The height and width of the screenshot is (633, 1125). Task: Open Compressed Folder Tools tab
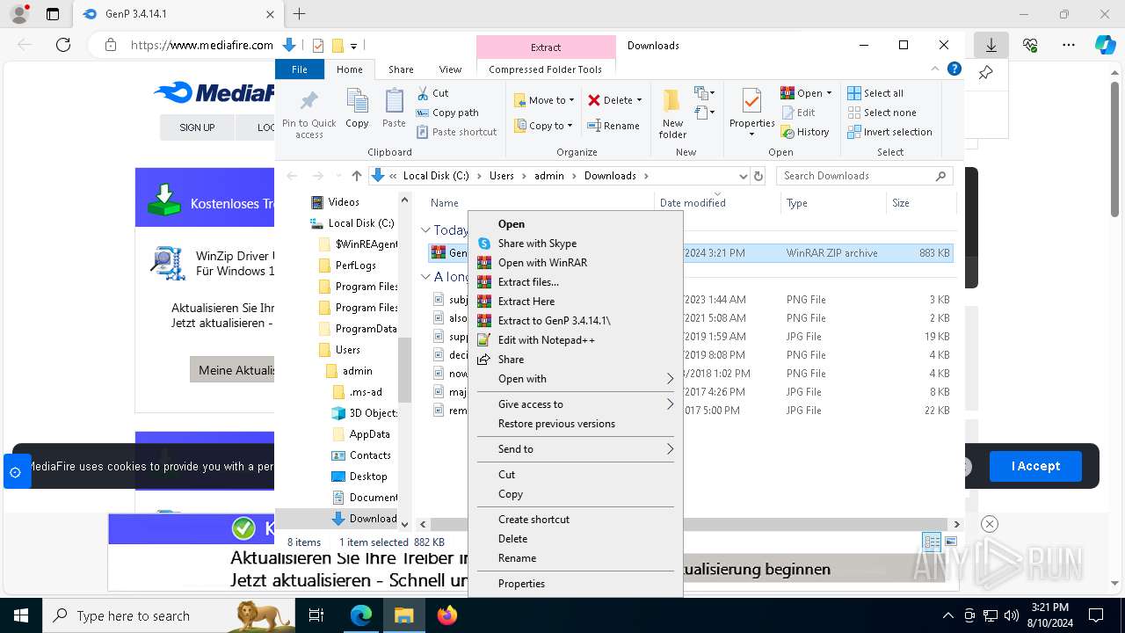[x=546, y=69]
